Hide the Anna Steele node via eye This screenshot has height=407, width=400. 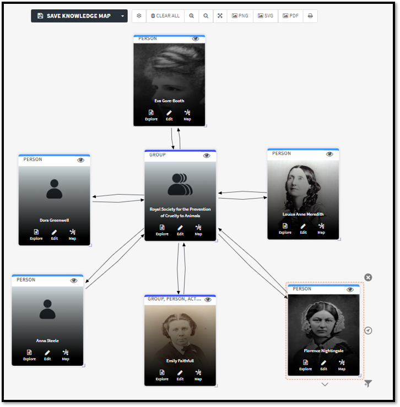coord(74,280)
